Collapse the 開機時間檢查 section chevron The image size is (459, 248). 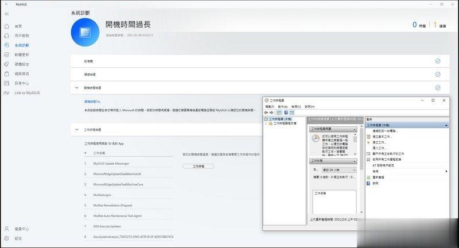77,88
